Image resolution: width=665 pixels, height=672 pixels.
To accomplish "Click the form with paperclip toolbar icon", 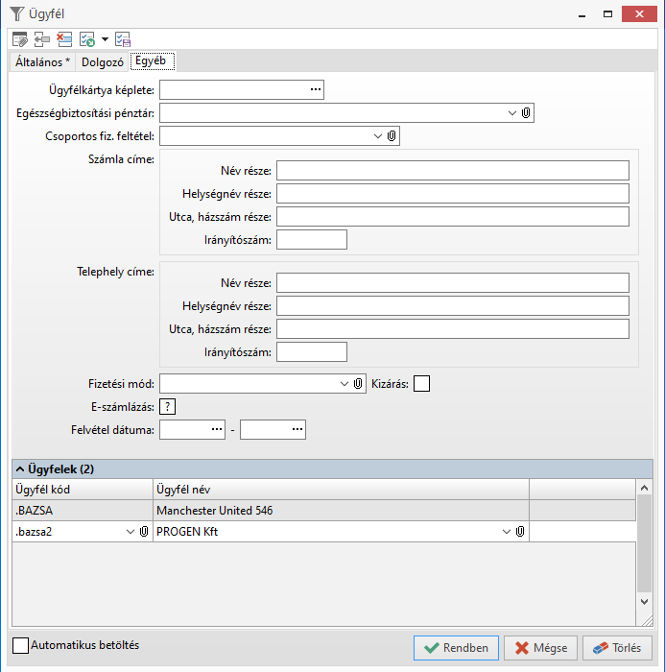I will (x=20, y=39).
